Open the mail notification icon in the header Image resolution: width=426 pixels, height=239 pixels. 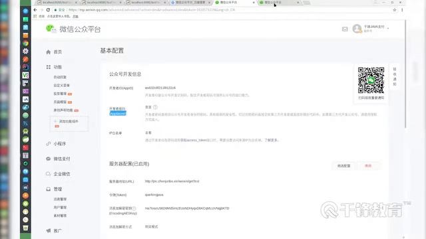(345, 29)
